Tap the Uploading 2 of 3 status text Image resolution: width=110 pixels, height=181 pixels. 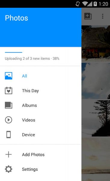(x=32, y=59)
